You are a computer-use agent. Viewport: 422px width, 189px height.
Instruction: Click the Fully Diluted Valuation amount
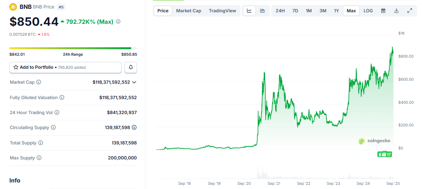coord(118,98)
